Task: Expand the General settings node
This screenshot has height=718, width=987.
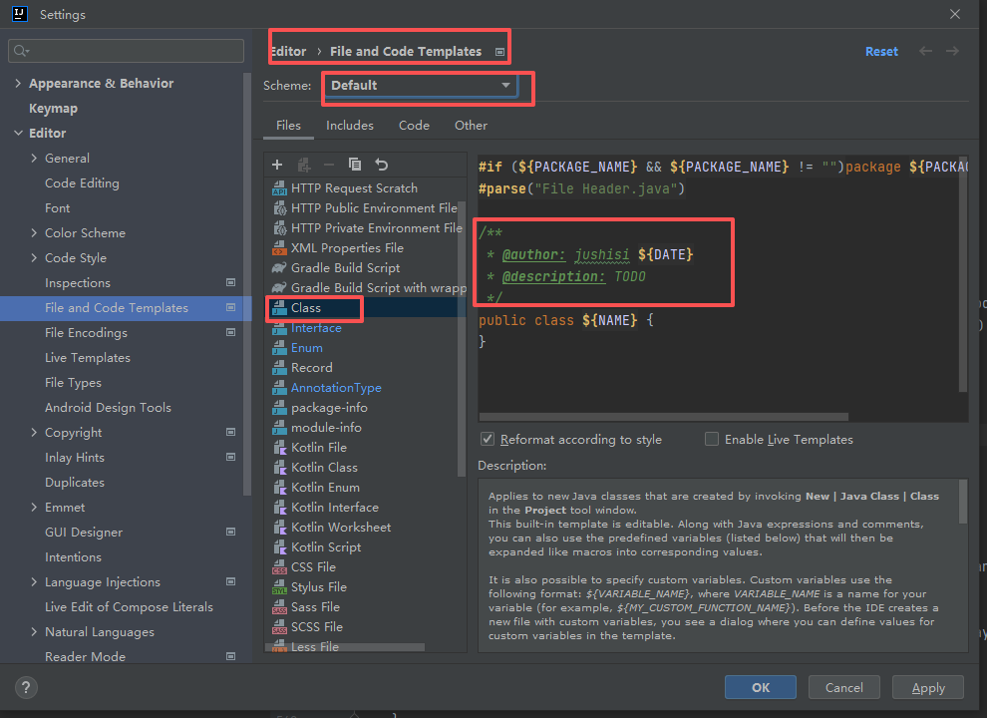Action: [34, 159]
